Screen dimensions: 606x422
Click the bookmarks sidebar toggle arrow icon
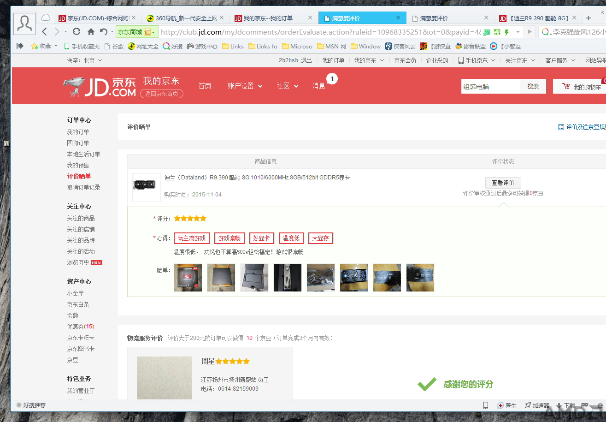[20, 46]
